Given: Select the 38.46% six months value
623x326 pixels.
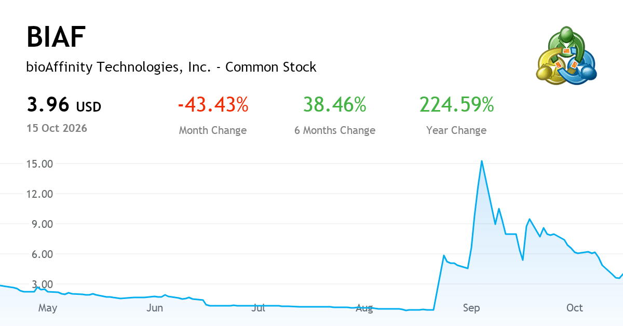Looking at the screenshot, I should pos(335,105).
